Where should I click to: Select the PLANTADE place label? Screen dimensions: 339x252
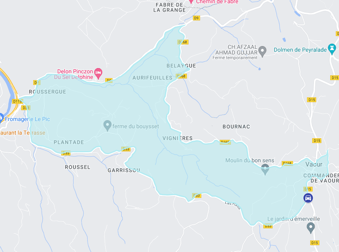tap(69, 142)
